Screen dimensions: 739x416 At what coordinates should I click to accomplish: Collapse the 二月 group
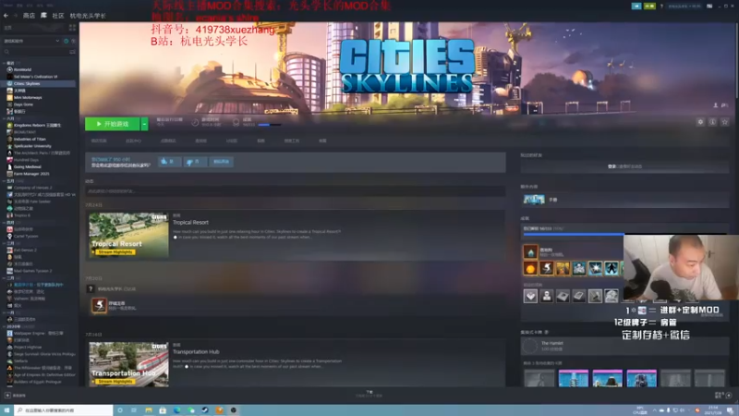point(5,278)
